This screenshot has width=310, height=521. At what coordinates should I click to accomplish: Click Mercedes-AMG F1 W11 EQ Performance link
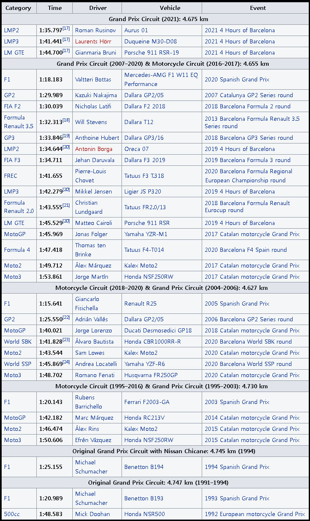click(x=161, y=79)
